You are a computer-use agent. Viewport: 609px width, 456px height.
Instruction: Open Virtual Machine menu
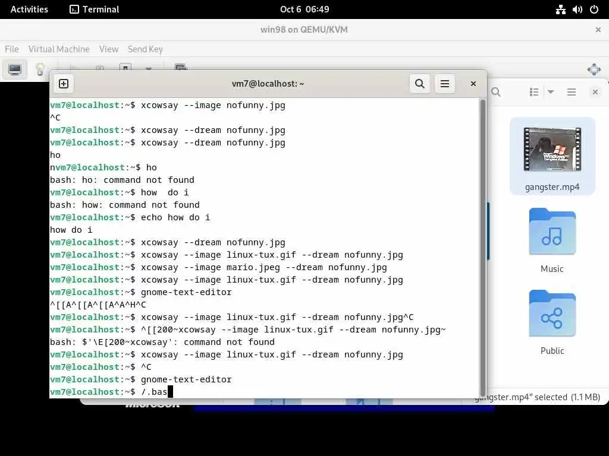59,49
